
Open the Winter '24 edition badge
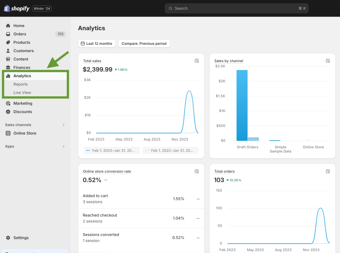pyautogui.click(x=42, y=8)
